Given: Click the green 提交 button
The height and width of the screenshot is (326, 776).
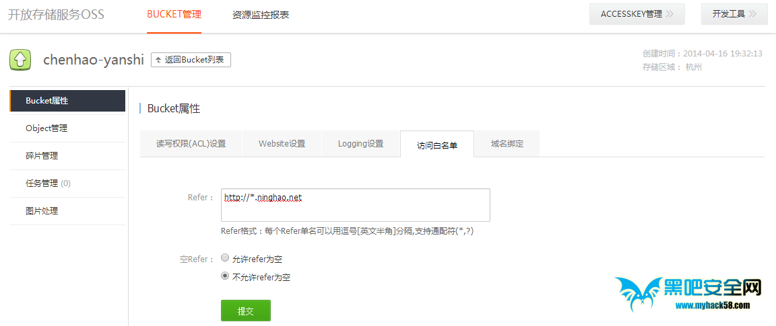Looking at the screenshot, I should tap(245, 311).
